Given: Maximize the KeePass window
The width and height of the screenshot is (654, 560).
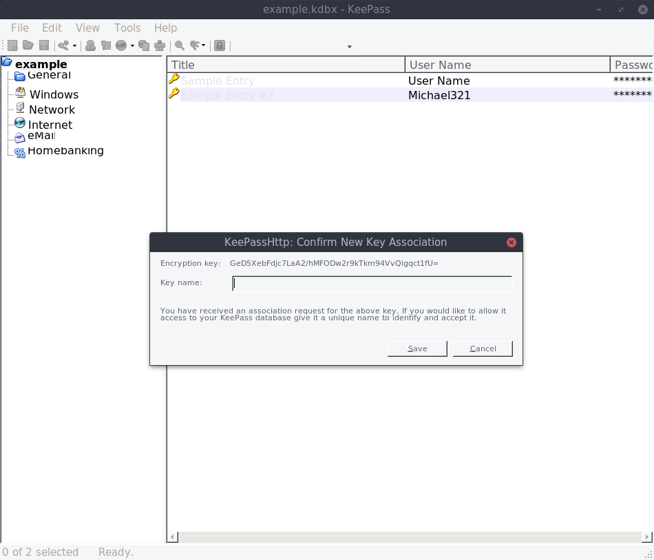Looking at the screenshot, I should pos(621,9).
